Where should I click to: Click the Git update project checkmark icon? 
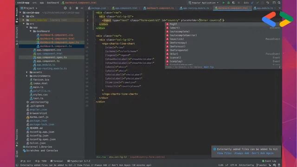point(252,3)
